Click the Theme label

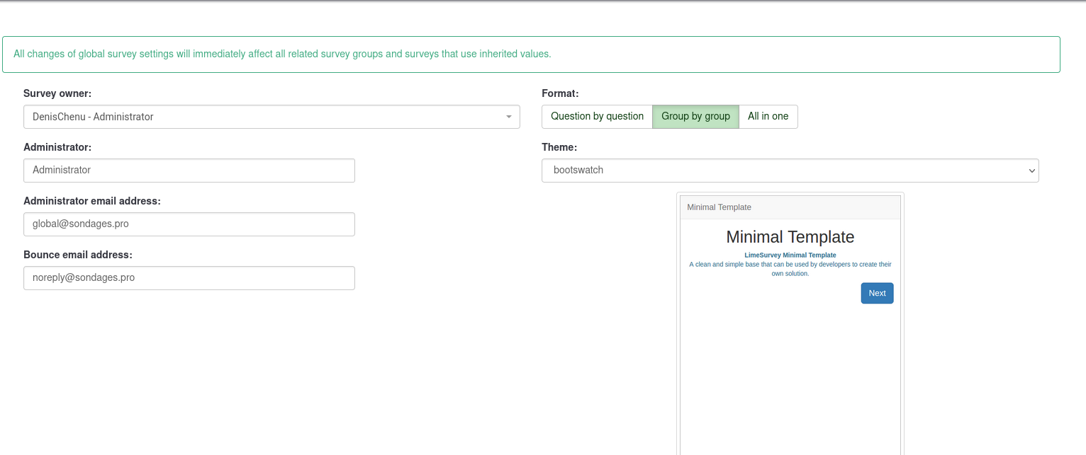[559, 147]
